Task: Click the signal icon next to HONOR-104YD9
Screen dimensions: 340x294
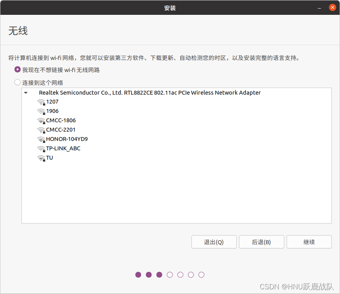Action: coord(41,139)
